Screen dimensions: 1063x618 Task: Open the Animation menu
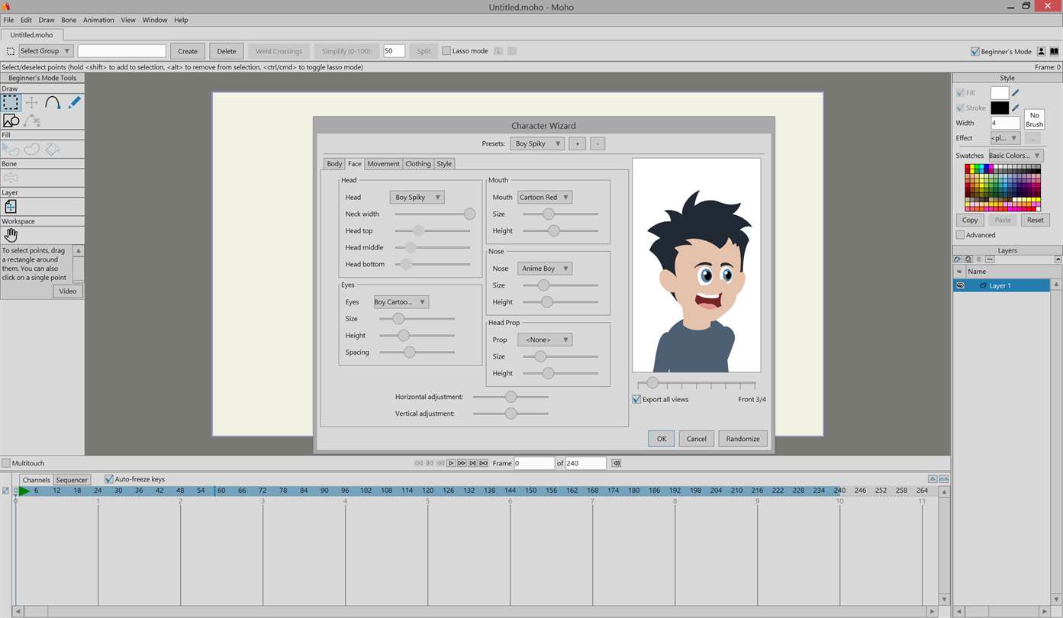(98, 20)
